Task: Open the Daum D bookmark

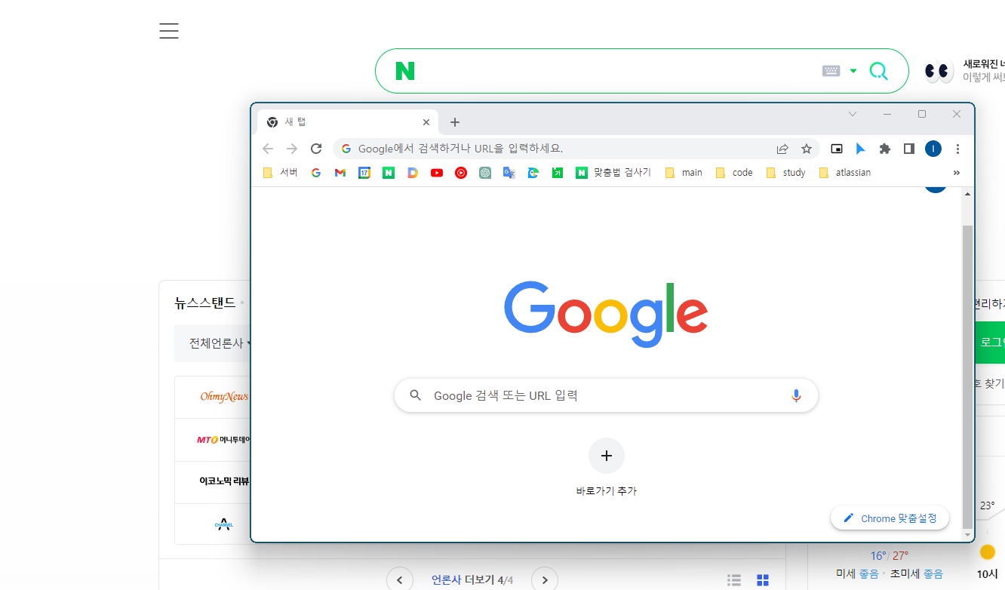Action: (413, 173)
